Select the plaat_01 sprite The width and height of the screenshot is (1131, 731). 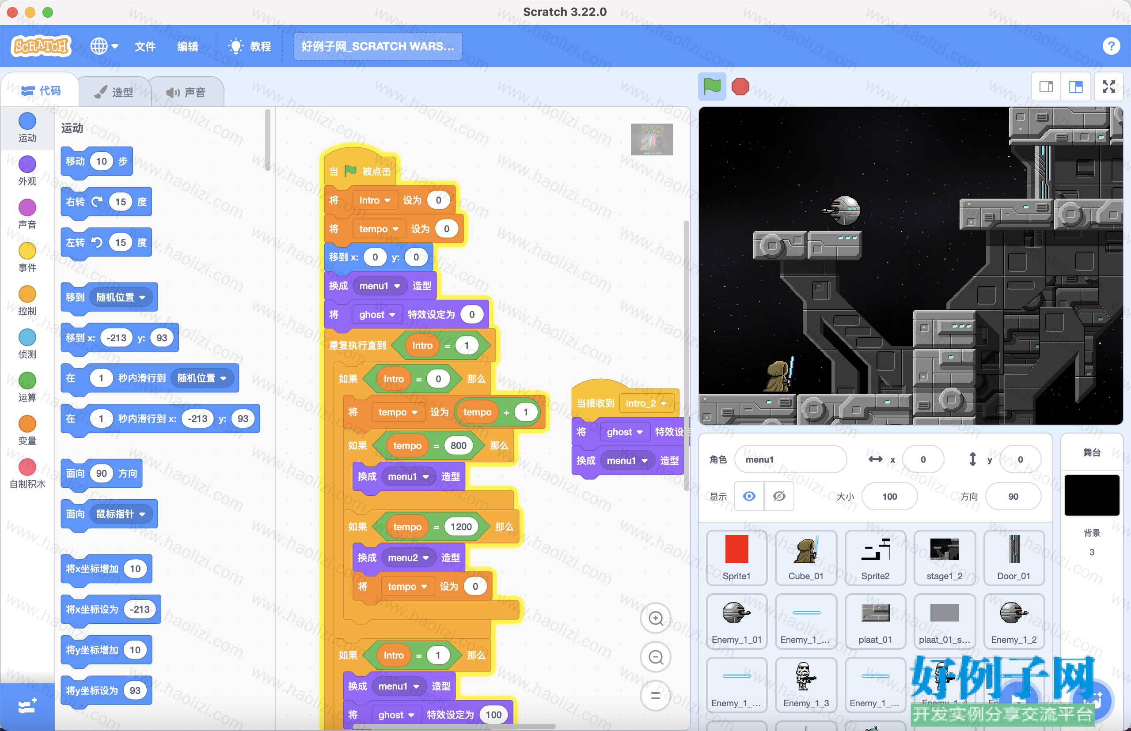coord(875,622)
